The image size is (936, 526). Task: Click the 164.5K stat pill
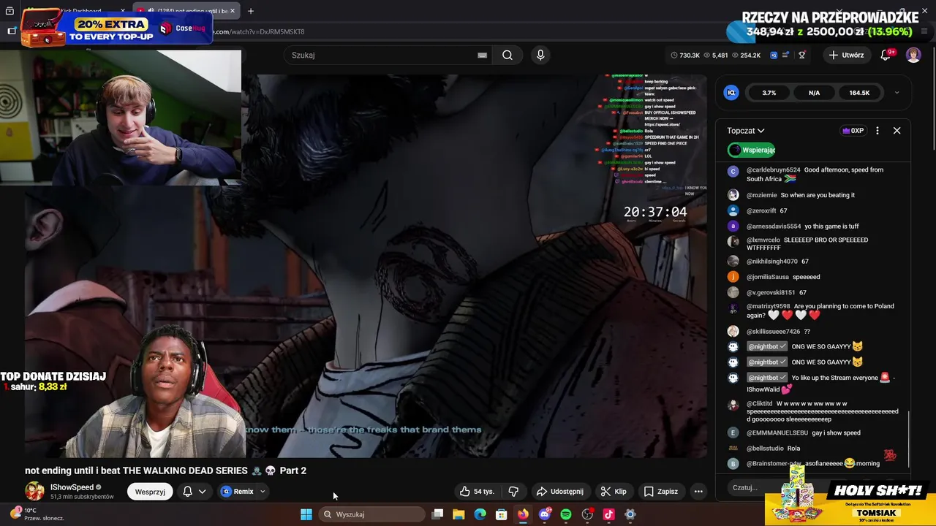coord(859,93)
